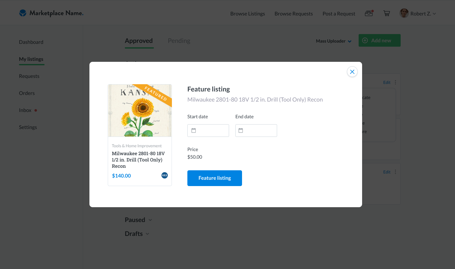Click the Feature listing heading in modal

209,89
